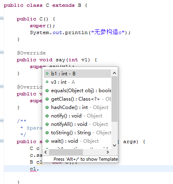Click the green icon beside toString()

[47, 133]
